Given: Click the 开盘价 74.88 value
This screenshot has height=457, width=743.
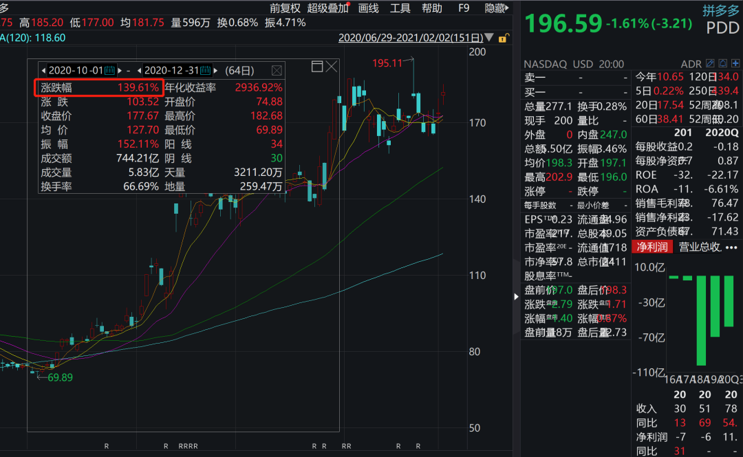Looking at the screenshot, I should click(x=269, y=102).
